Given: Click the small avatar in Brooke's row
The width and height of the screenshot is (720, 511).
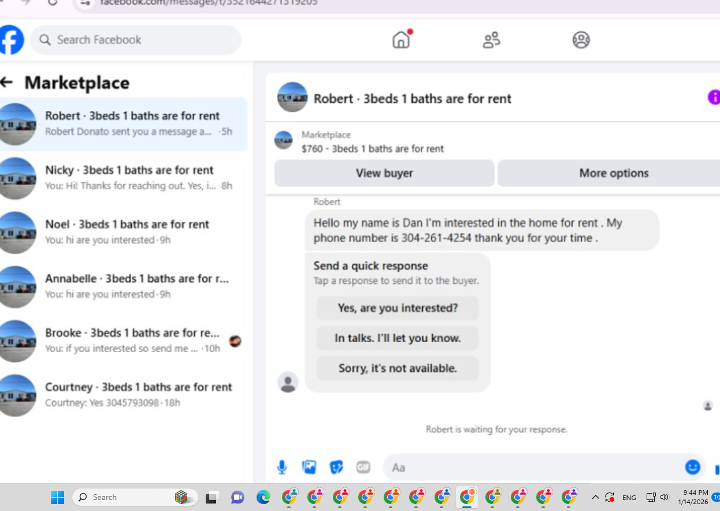Looking at the screenshot, I should 235,341.
